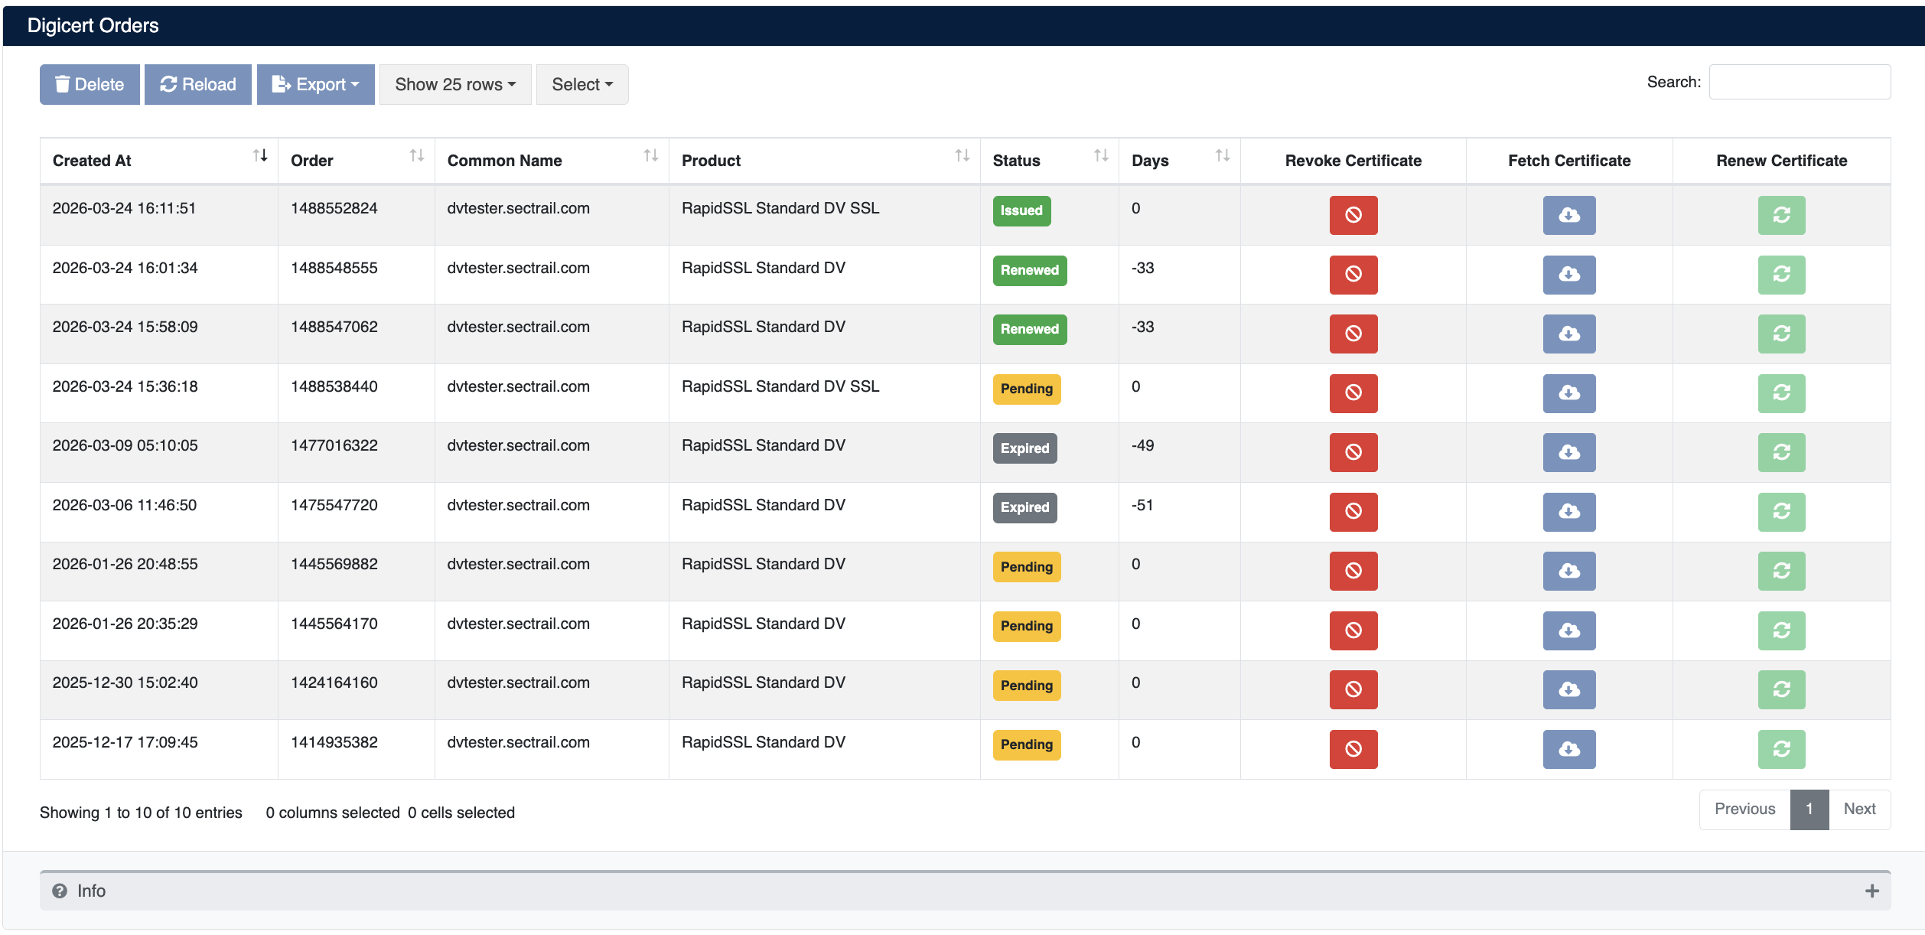Fetch certificate for order 1488548555

click(1568, 275)
